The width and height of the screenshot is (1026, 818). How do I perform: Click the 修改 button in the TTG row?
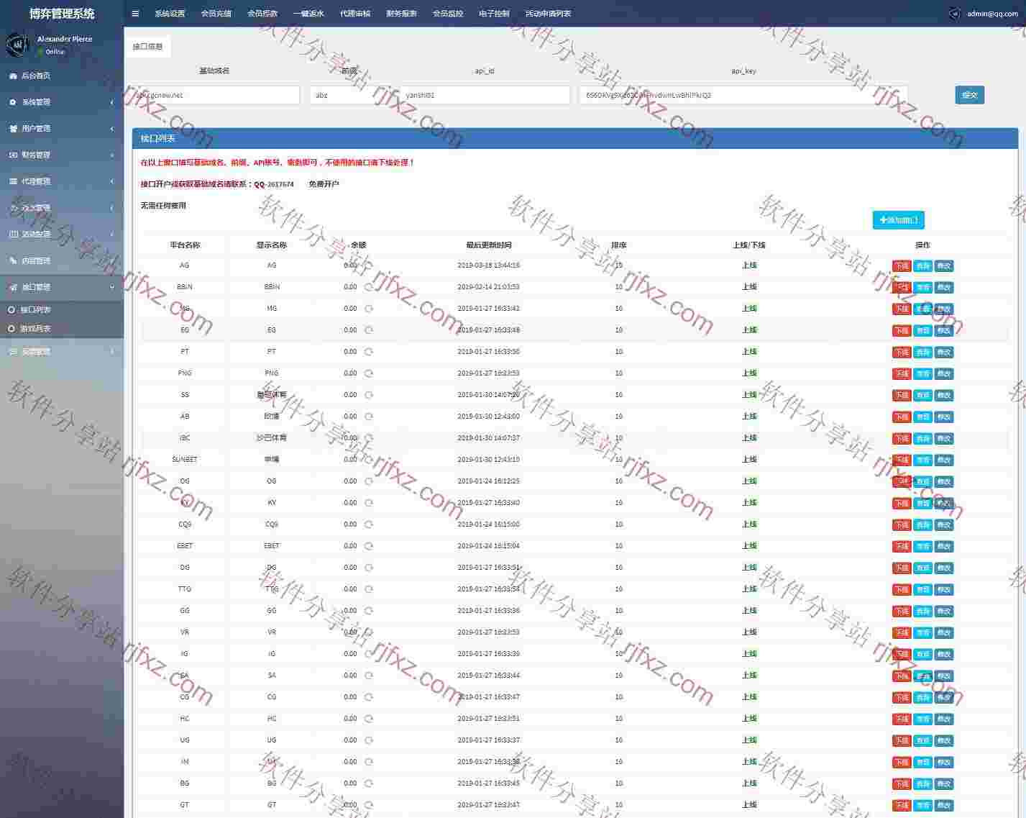point(944,589)
